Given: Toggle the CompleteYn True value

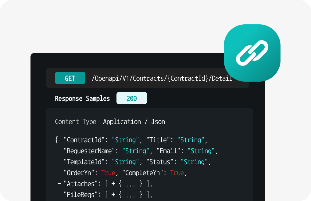Looking at the screenshot, I should coord(177,173).
